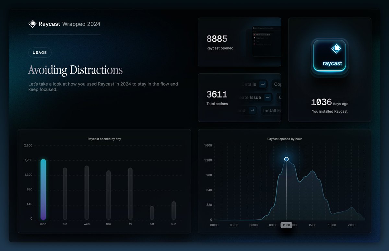The height and width of the screenshot is (251, 389).
Task: Select the sun bar in day chart
Action: 174,211
